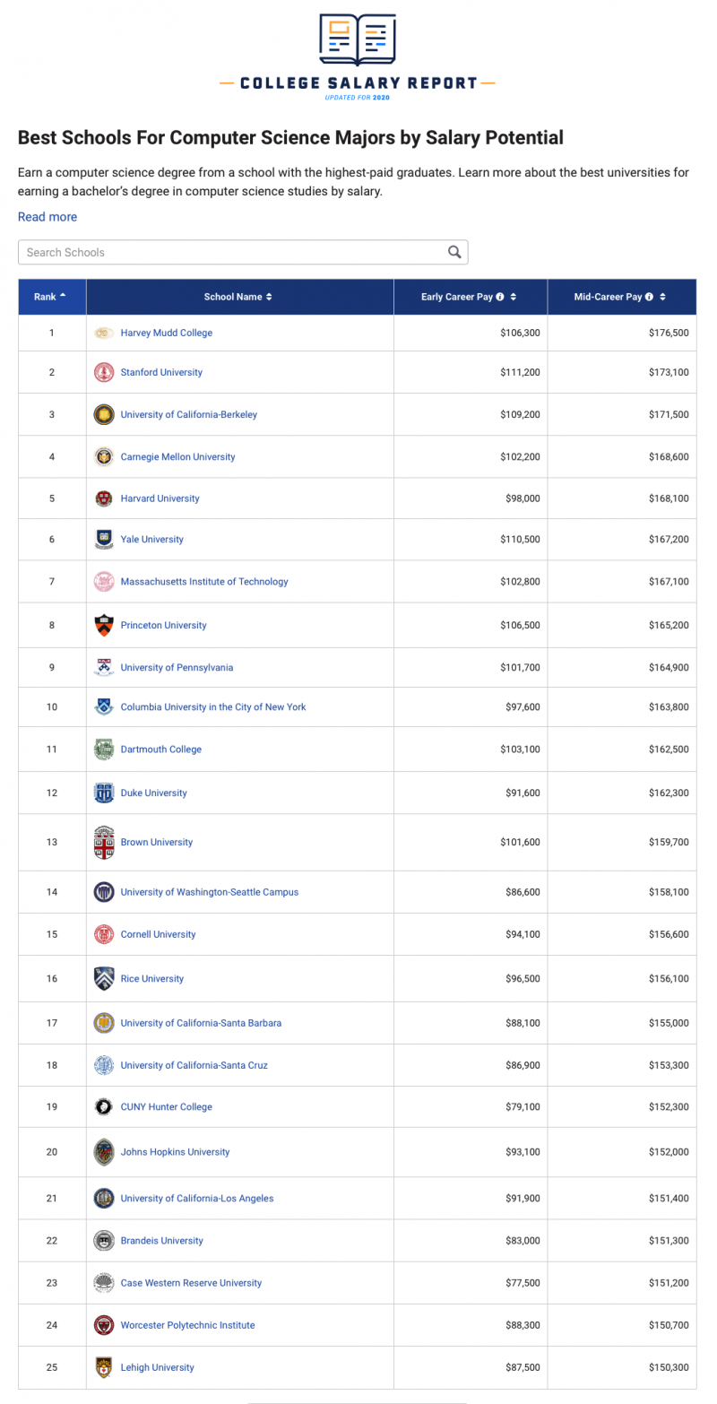Click the Search Schools input field

(233, 252)
